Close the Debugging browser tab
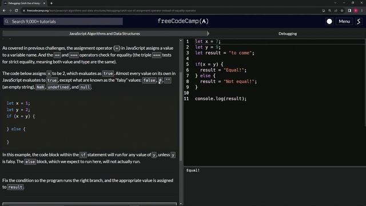The width and height of the screenshot is (366, 206). click(x=44, y=3)
